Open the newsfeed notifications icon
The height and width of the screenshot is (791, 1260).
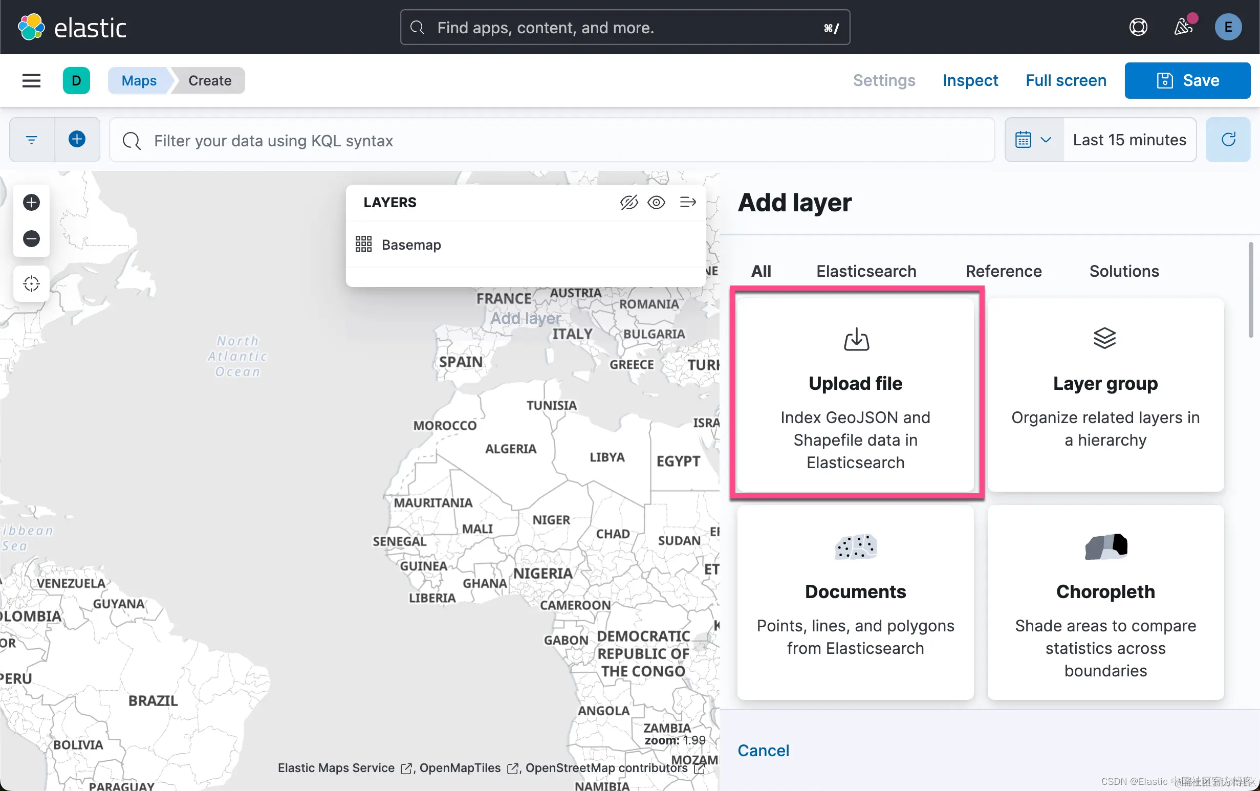point(1183,27)
